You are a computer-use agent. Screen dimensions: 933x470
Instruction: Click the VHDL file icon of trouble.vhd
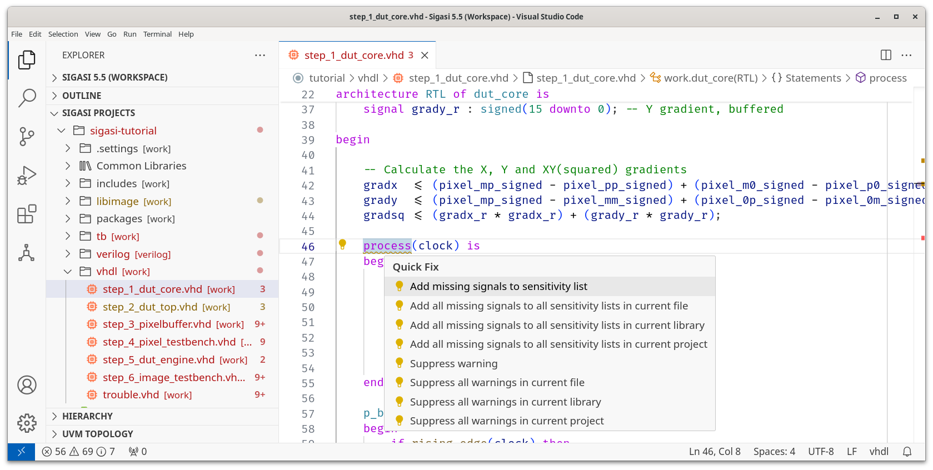pos(92,395)
